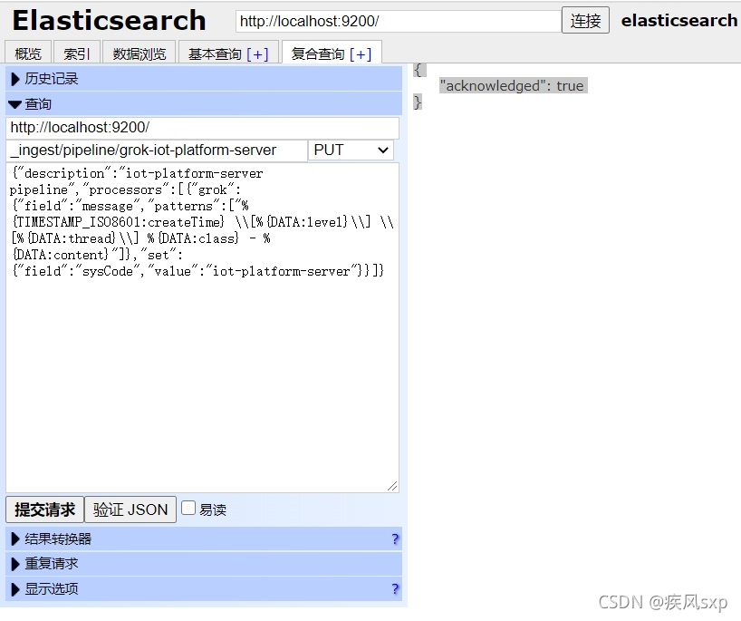
Task: Add new 基本查询 tab via [+]
Action: [x=257, y=54]
